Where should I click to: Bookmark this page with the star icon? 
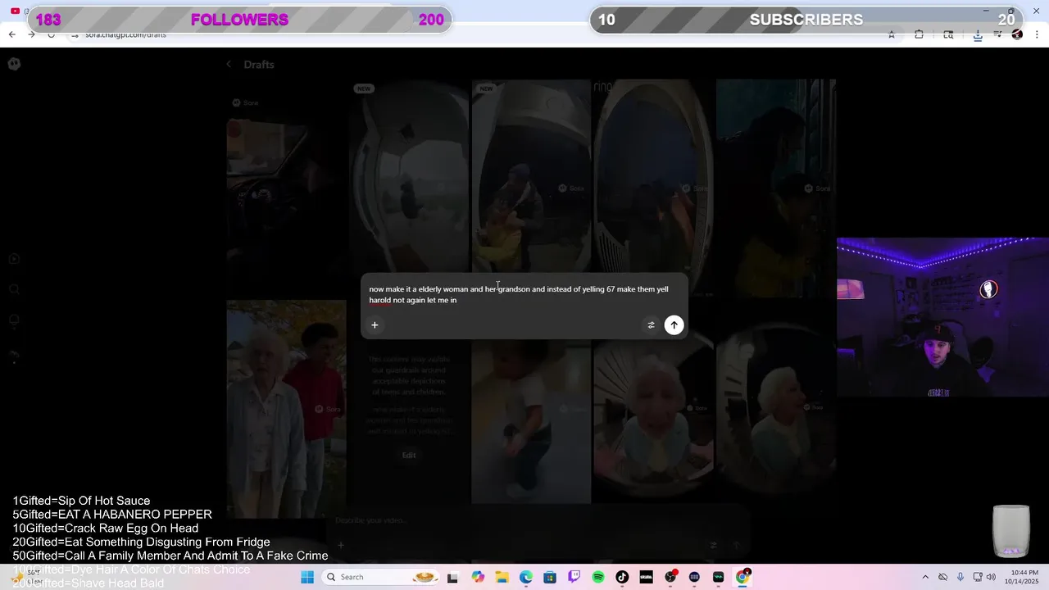(x=891, y=34)
